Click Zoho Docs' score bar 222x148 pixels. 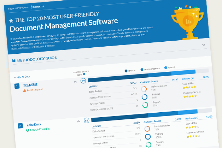(x=152, y=114)
